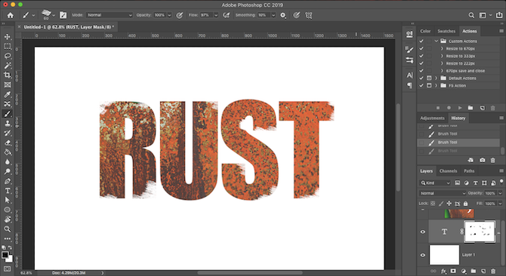Open the layer blend mode Normal dropdown

point(443,193)
